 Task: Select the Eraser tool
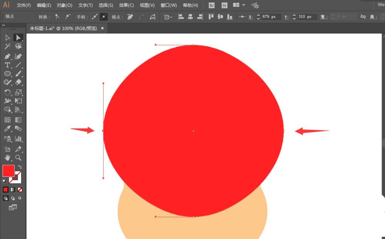coord(18,82)
